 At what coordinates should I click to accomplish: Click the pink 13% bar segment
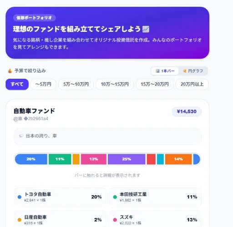click(94, 159)
